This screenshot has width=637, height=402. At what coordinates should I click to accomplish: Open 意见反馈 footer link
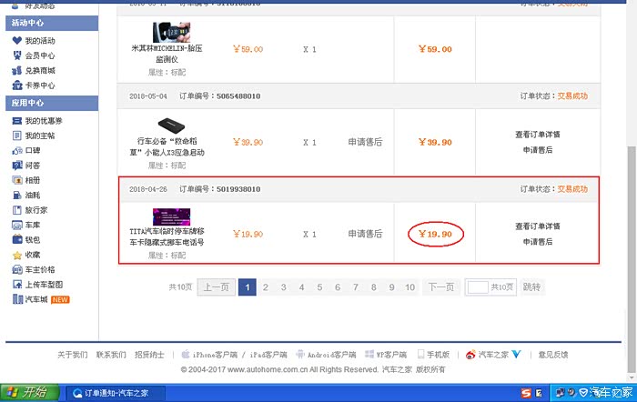[x=553, y=355]
